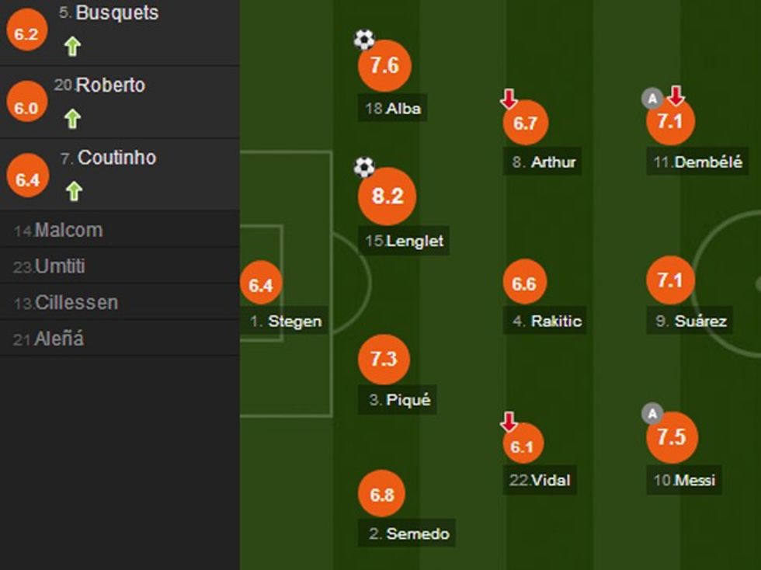
Task: Click the red substitution arrow above Vidal
Action: [509, 422]
